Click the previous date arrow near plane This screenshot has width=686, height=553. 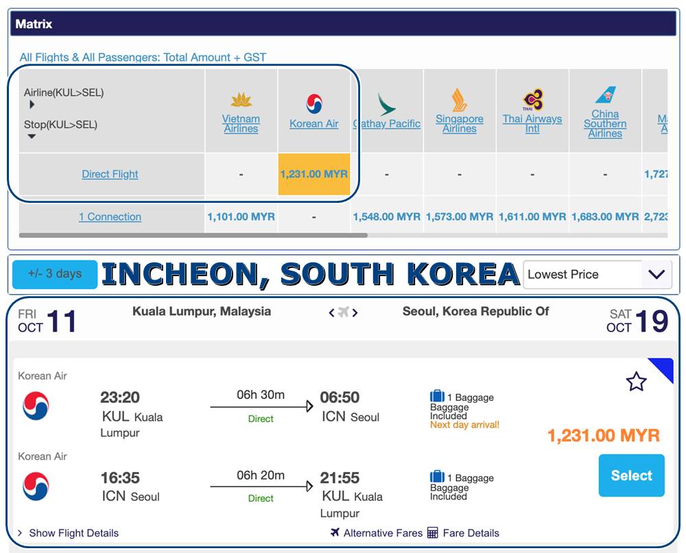point(331,312)
